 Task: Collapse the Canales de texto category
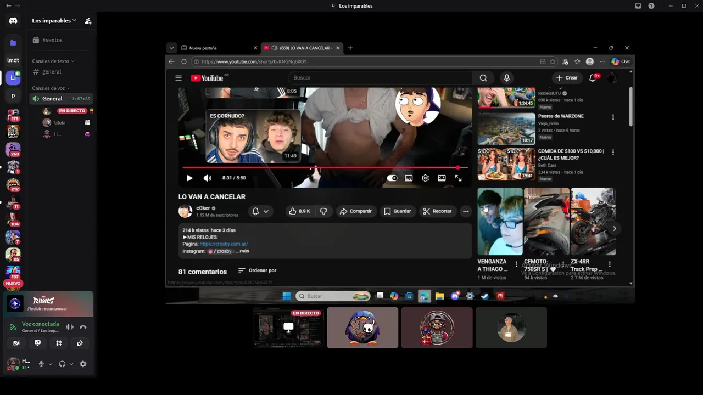(x=53, y=61)
